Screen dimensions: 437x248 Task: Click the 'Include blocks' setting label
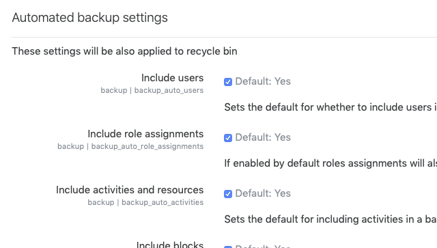point(170,245)
